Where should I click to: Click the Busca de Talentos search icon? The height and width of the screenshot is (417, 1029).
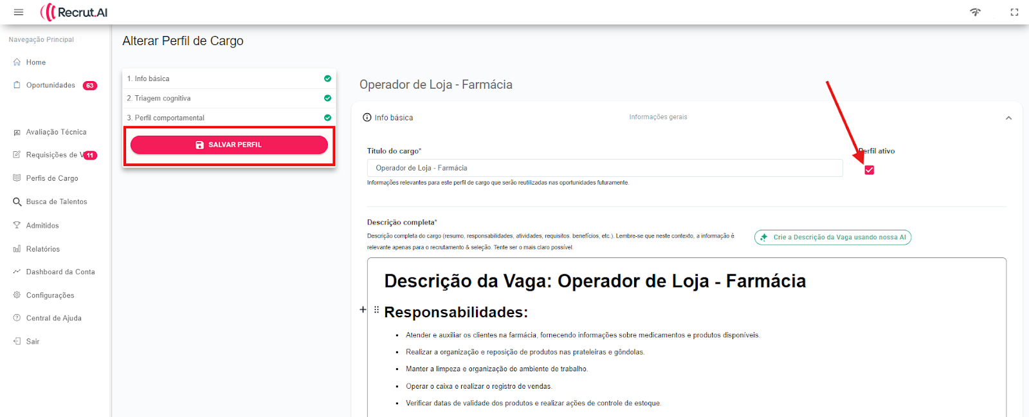[17, 202]
